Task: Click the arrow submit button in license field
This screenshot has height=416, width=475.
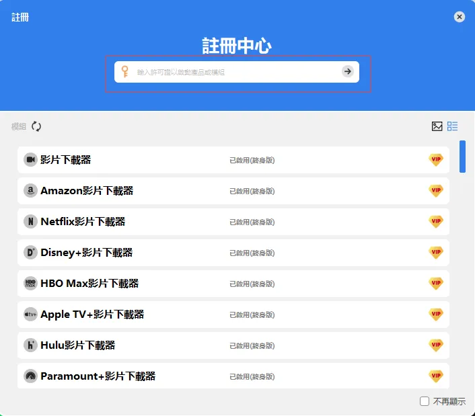Action: pos(347,72)
